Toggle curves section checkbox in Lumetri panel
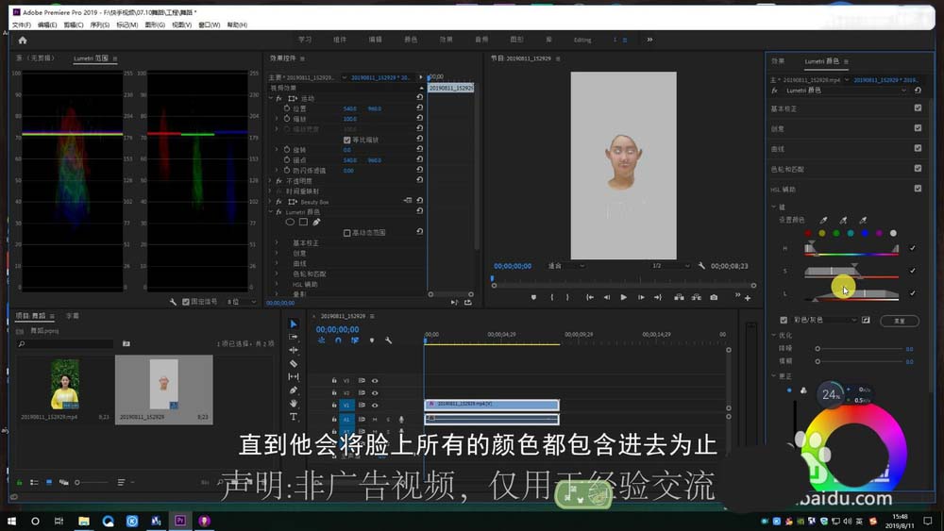Screen dimensions: 944x531 click(918, 148)
